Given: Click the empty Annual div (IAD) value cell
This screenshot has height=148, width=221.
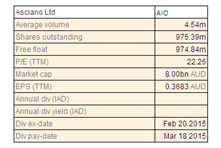Looking at the screenshot, I should pos(181,99).
